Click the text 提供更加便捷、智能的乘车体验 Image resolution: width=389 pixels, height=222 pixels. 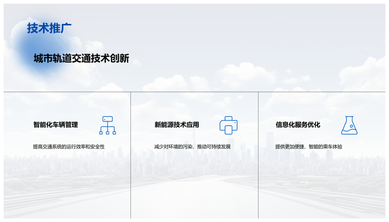point(309,147)
